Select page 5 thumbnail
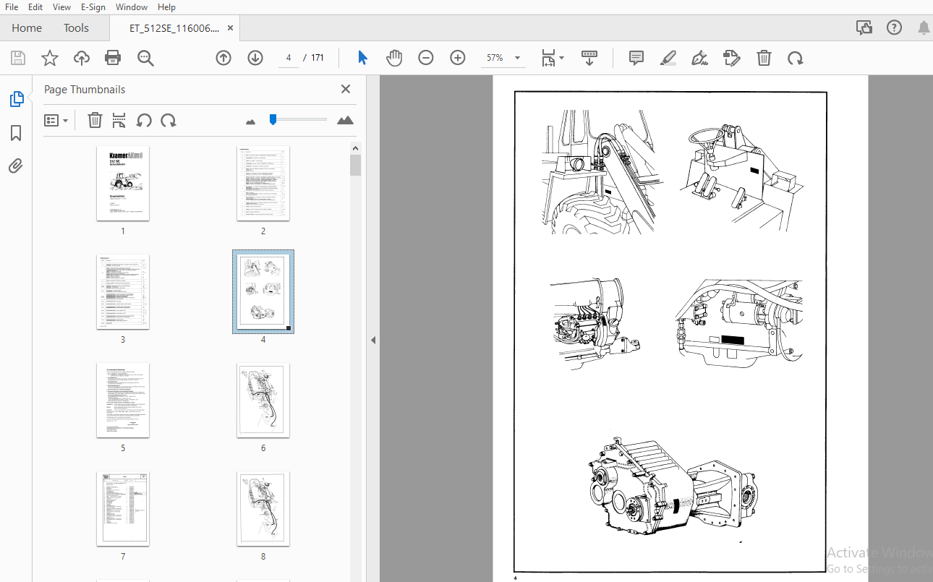Image resolution: width=933 pixels, height=582 pixels. pyautogui.click(x=123, y=400)
